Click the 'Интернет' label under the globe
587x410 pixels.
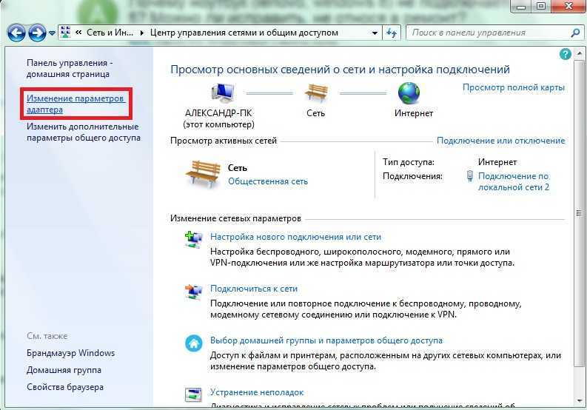click(414, 113)
